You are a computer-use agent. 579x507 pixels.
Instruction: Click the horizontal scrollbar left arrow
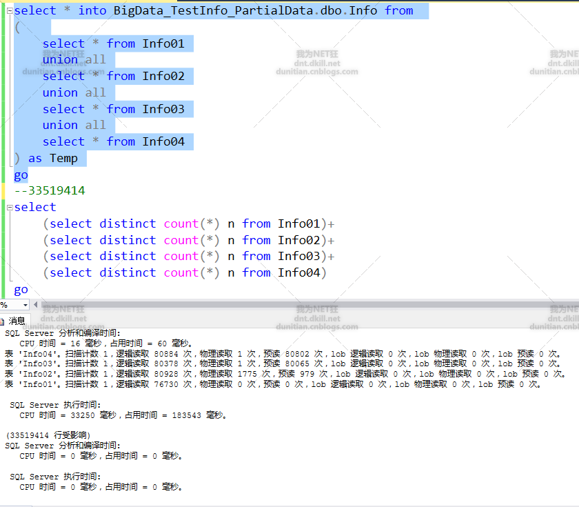point(35,304)
